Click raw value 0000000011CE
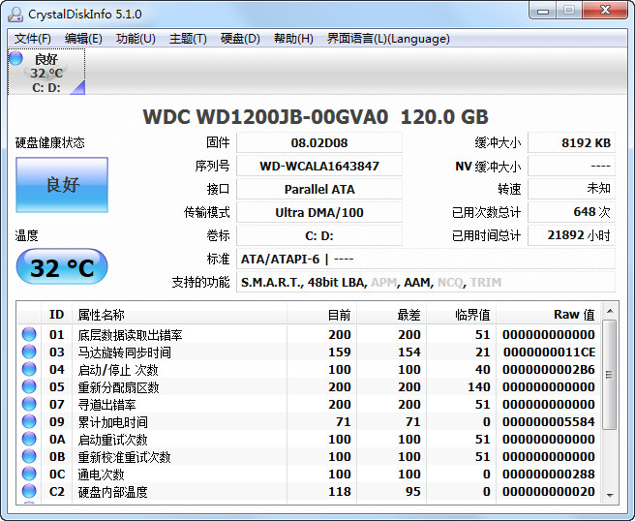 click(549, 352)
